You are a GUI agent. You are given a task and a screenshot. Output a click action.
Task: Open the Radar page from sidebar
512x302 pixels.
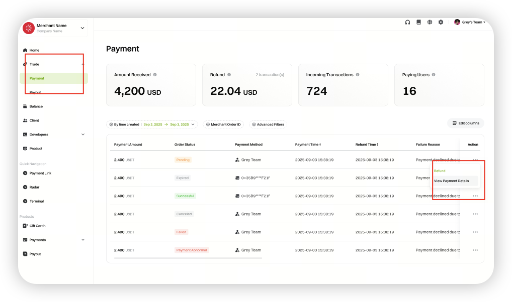point(34,187)
